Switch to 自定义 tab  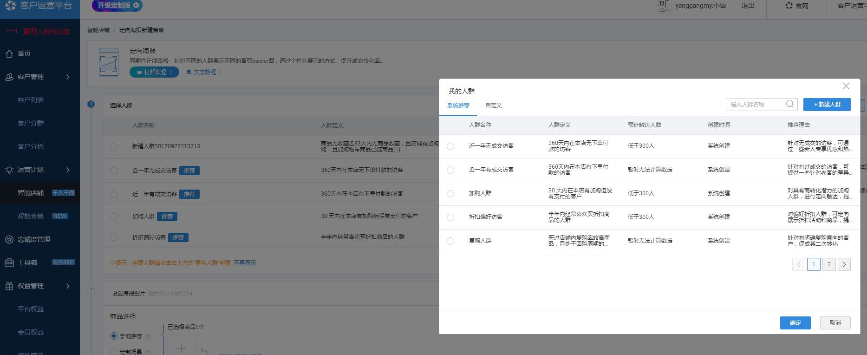pyautogui.click(x=494, y=105)
